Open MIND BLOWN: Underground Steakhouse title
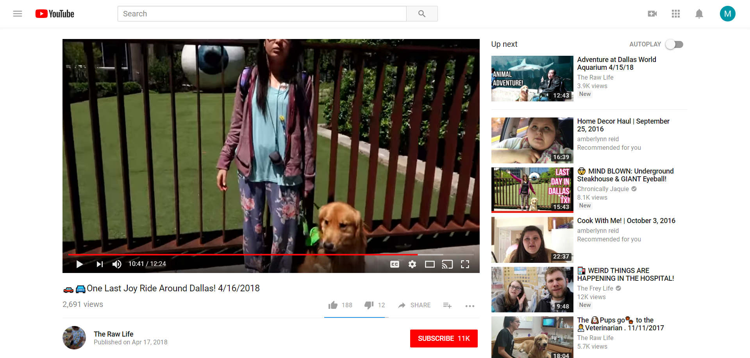The height and width of the screenshot is (358, 750). [625, 175]
